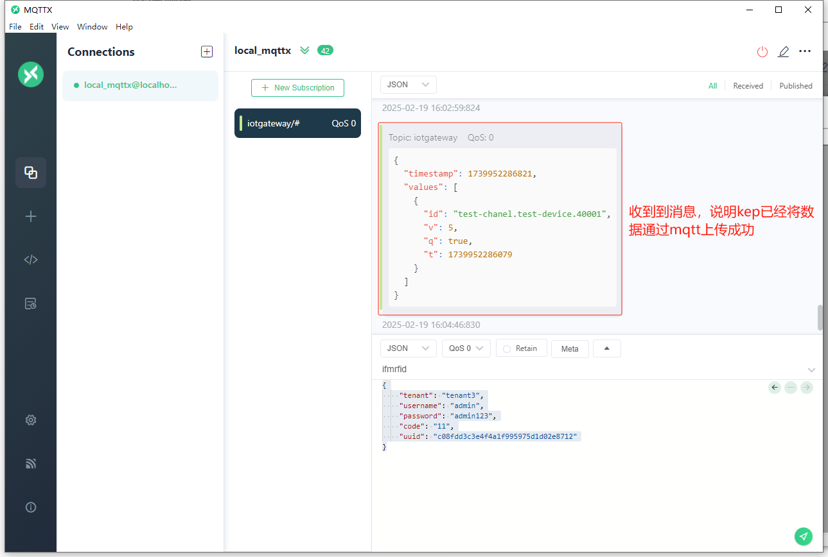The height and width of the screenshot is (557, 828).
Task: Open the Edit menu
Action: 37,27
